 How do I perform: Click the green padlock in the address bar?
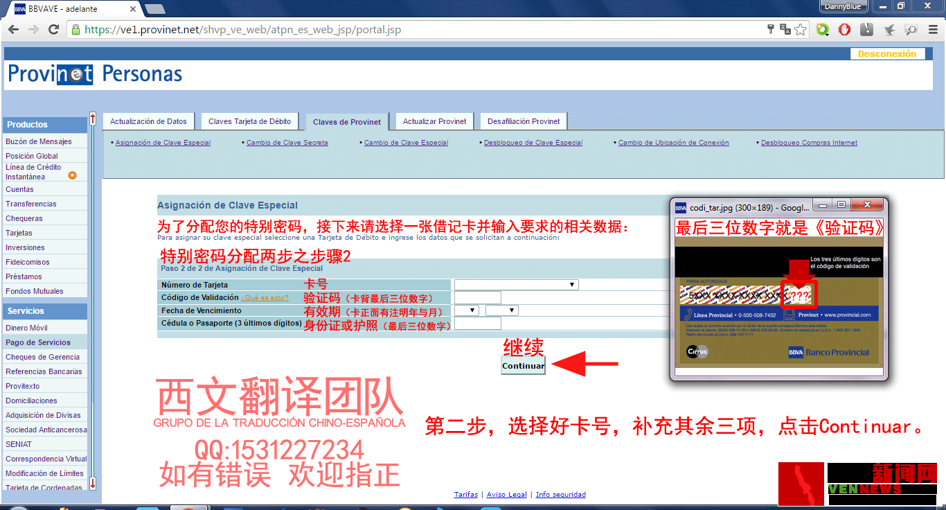pos(75,30)
